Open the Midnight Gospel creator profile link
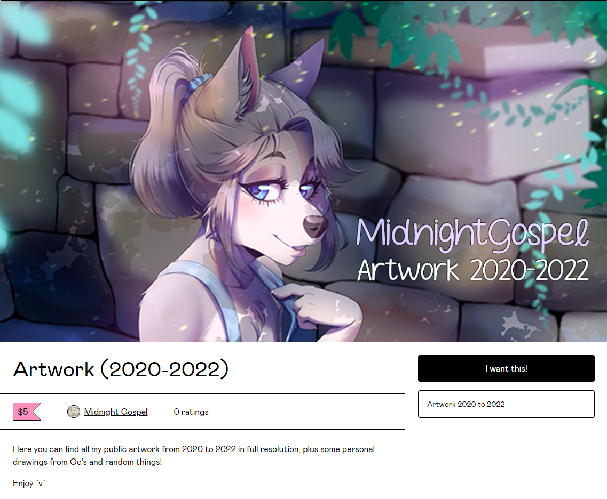 pyautogui.click(x=116, y=412)
